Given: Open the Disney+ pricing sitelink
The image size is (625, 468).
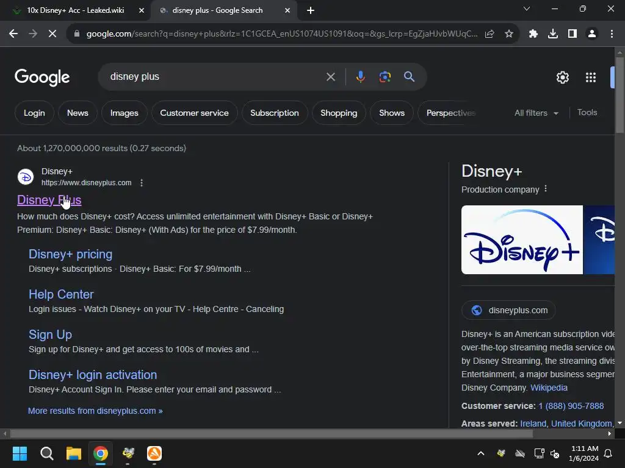Looking at the screenshot, I should [71, 254].
